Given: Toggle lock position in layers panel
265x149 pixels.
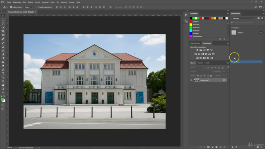Looking at the screenshot, I should (205, 76).
